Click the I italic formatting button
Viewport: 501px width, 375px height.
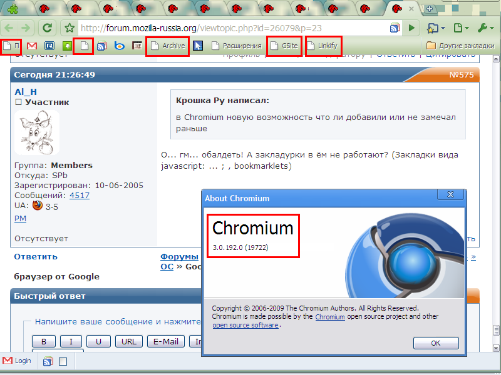71,341
